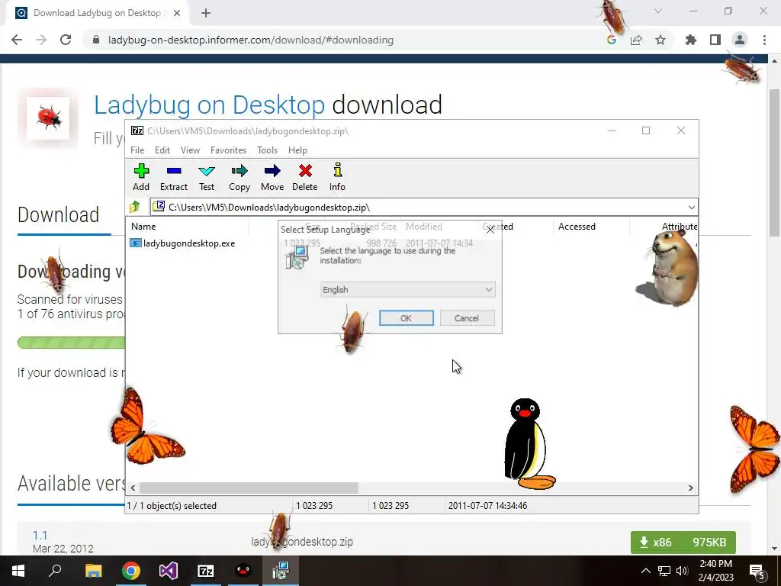Open the Edit menu in 7-Zip

(162, 150)
